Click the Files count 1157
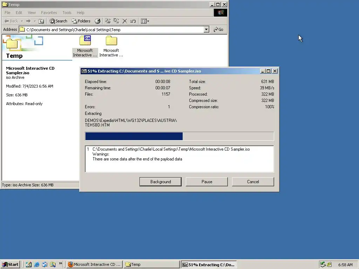Image resolution: width=359 pixels, height=269 pixels. [x=166, y=94]
